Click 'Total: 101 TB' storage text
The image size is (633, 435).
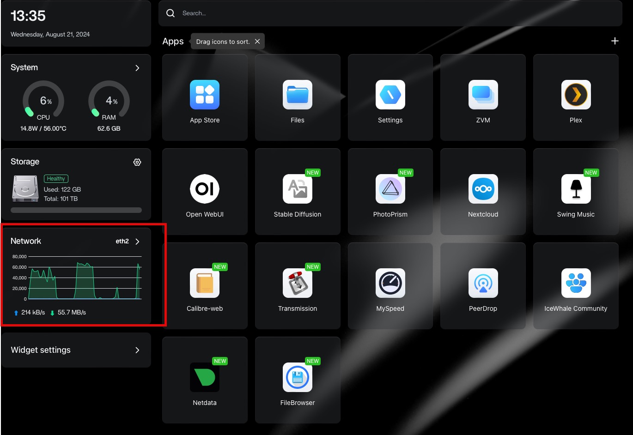point(61,199)
